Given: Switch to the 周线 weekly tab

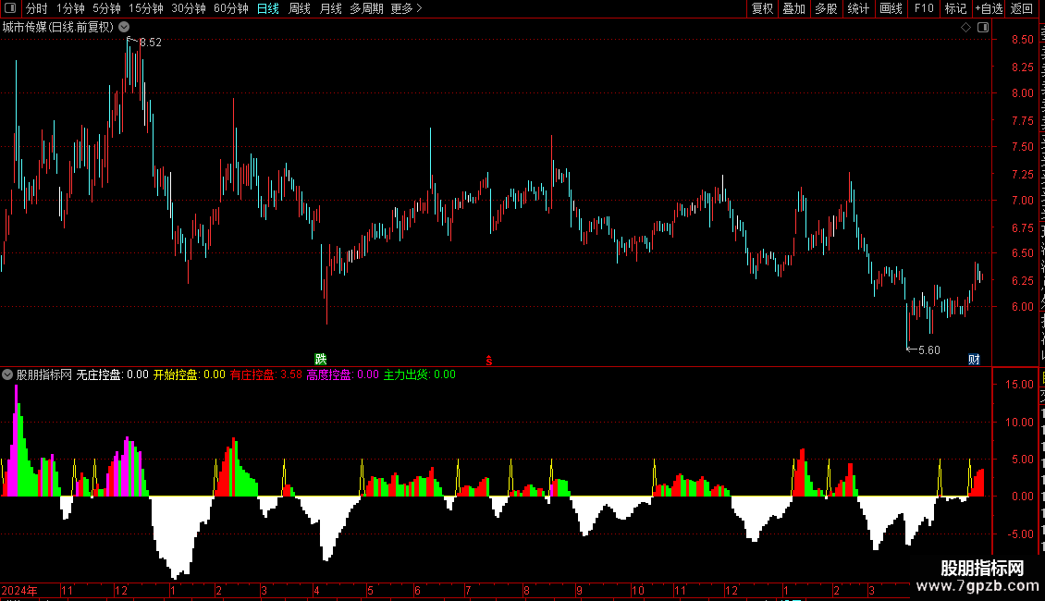Looking at the screenshot, I should pos(300,8).
